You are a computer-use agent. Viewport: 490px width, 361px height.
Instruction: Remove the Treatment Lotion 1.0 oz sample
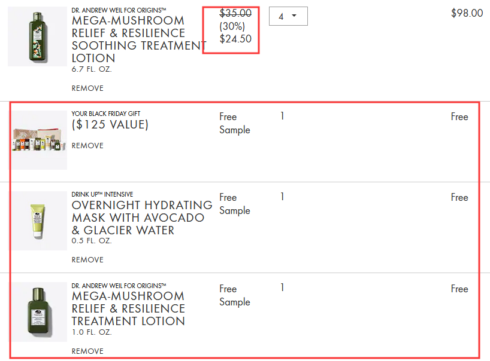pyautogui.click(x=87, y=351)
